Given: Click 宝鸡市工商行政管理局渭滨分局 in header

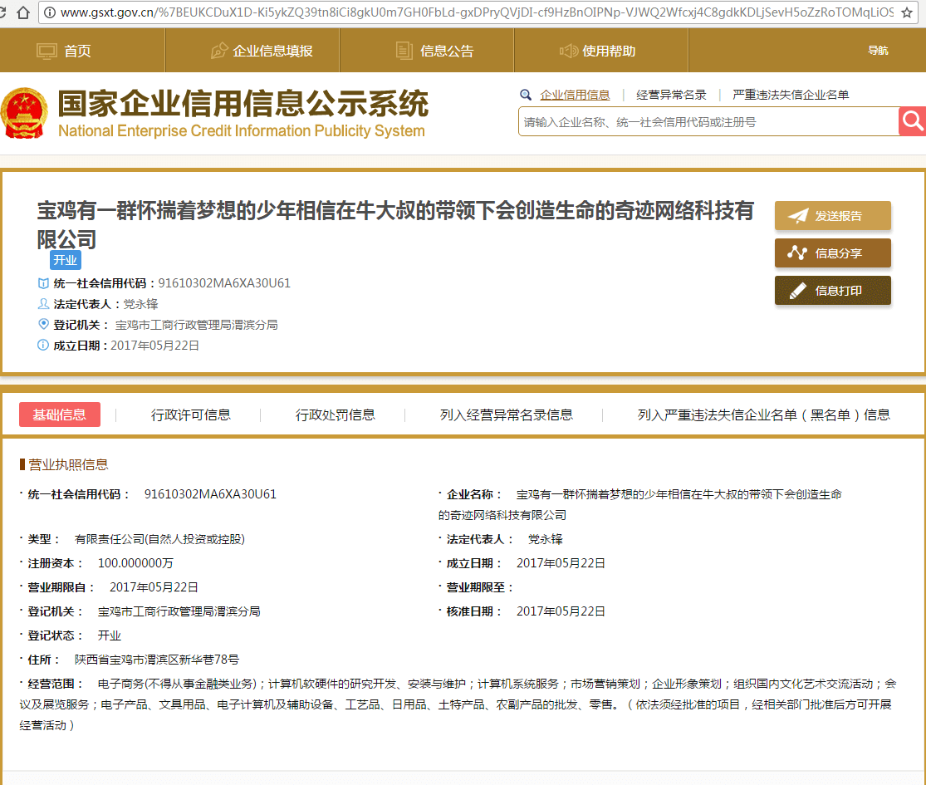Looking at the screenshot, I should [x=196, y=324].
